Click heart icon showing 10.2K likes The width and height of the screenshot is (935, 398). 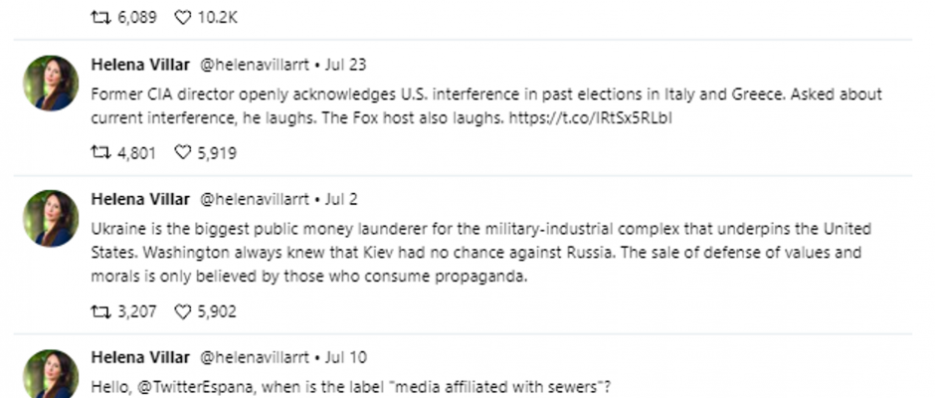click(x=182, y=18)
